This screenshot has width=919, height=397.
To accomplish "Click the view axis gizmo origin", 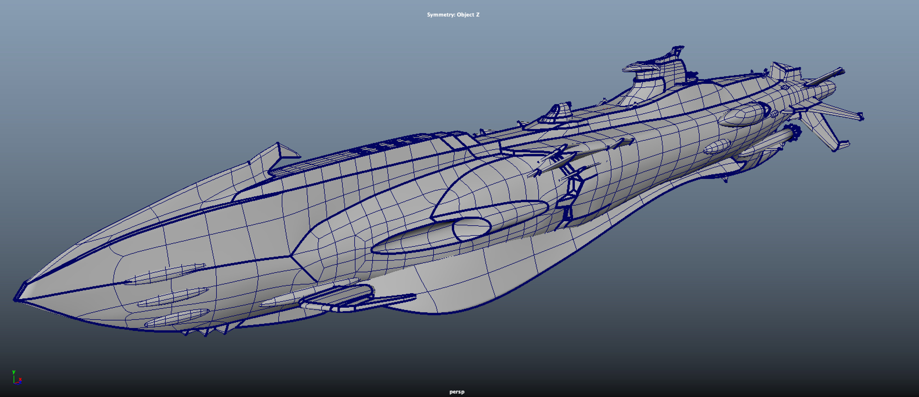I will pyautogui.click(x=14, y=383).
